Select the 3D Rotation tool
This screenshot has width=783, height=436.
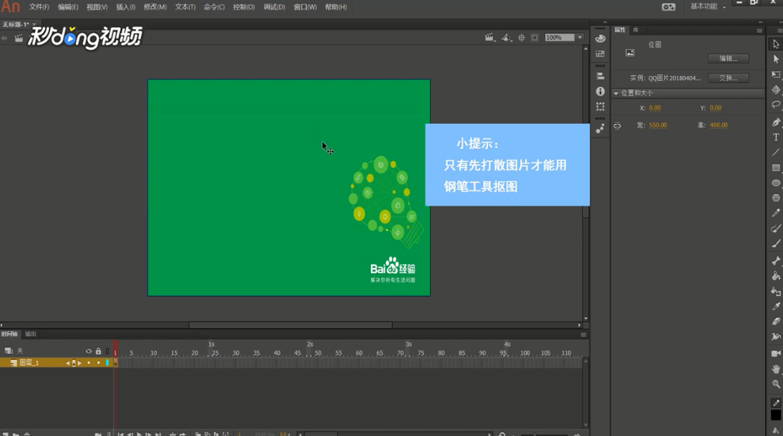click(775, 90)
